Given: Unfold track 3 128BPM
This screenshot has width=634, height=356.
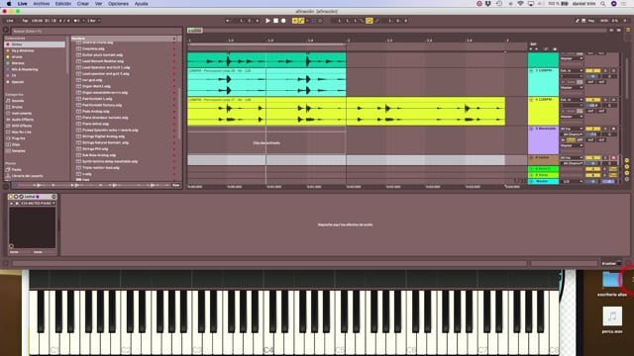Looking at the screenshot, I should tap(531, 70).
